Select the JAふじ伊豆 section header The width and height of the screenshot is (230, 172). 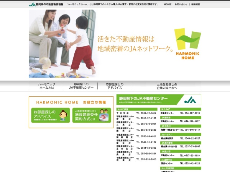[137, 109]
